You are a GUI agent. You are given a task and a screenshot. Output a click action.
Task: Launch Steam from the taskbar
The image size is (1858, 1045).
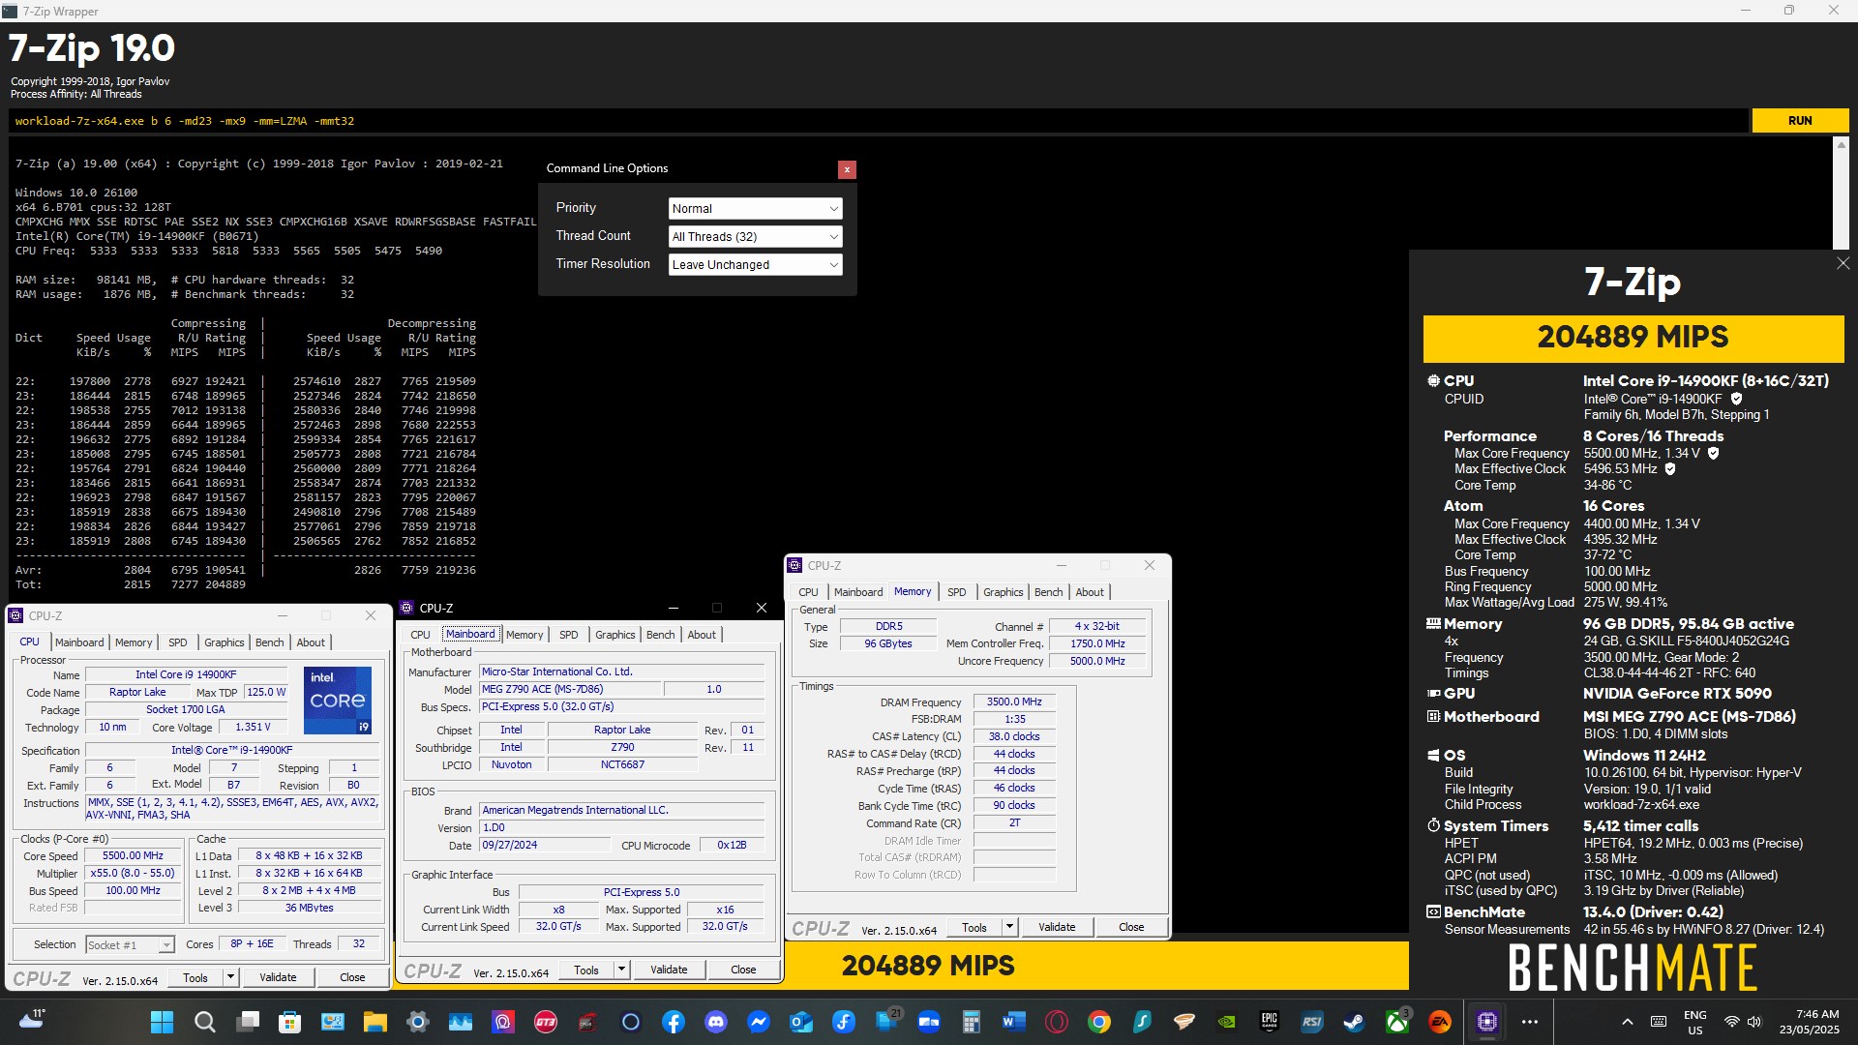point(1354,1022)
